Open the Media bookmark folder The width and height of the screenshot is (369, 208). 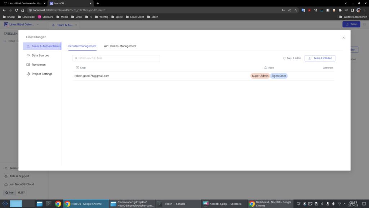click(62, 17)
